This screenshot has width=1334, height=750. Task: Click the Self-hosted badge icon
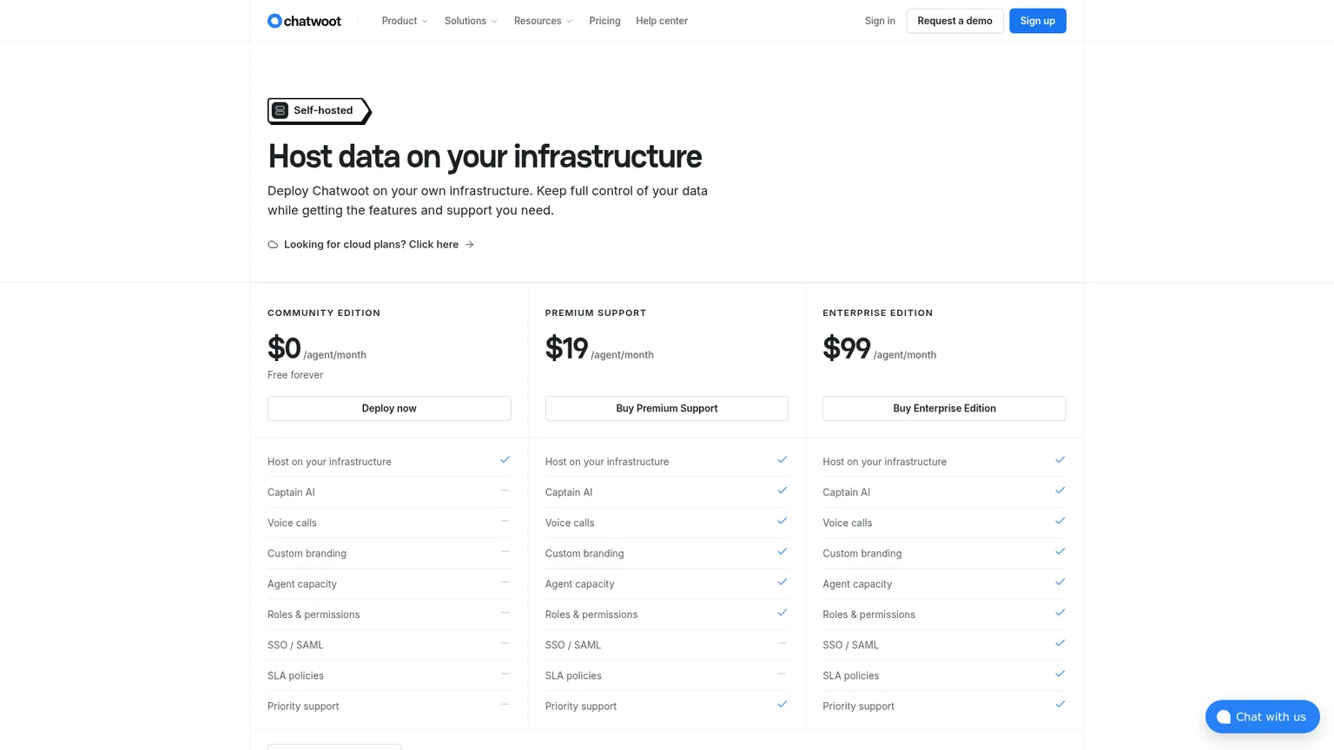click(280, 110)
